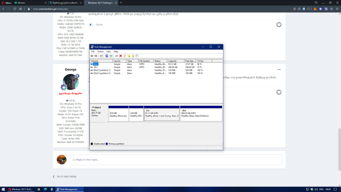Click the blue Help icon in Disk Management toolbar
Viewport: 341px width, 192px height.
click(107, 56)
